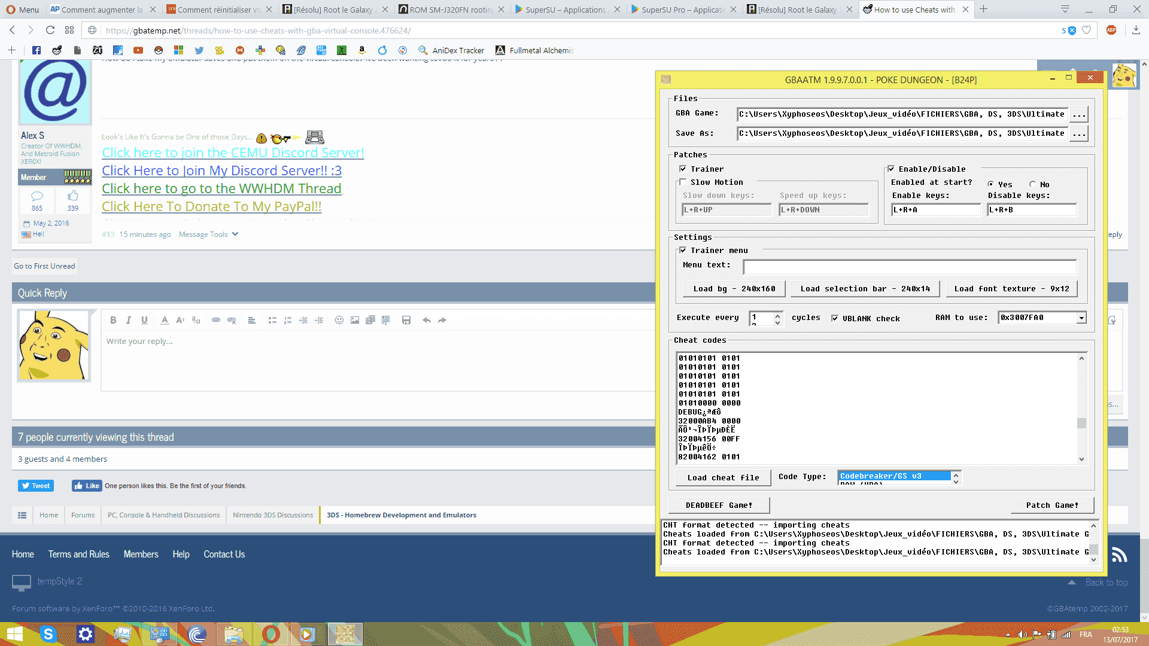The image size is (1149, 646).
Task: Click the browser reload page icon
Action: [50, 31]
